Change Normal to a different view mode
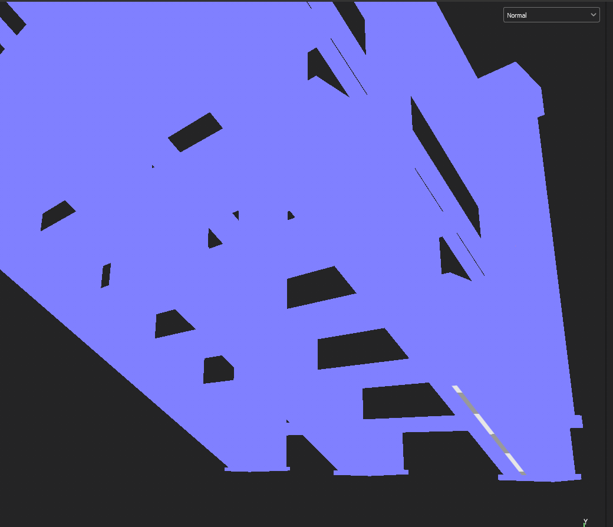613x527 pixels. 551,15
